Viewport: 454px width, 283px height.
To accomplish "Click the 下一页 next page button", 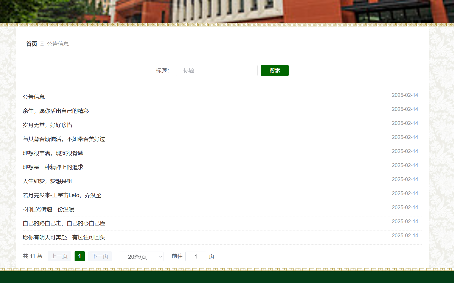I will coord(100,256).
